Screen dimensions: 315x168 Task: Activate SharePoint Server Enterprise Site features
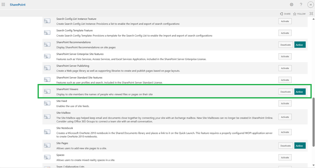pyautogui.click(x=285, y=57)
